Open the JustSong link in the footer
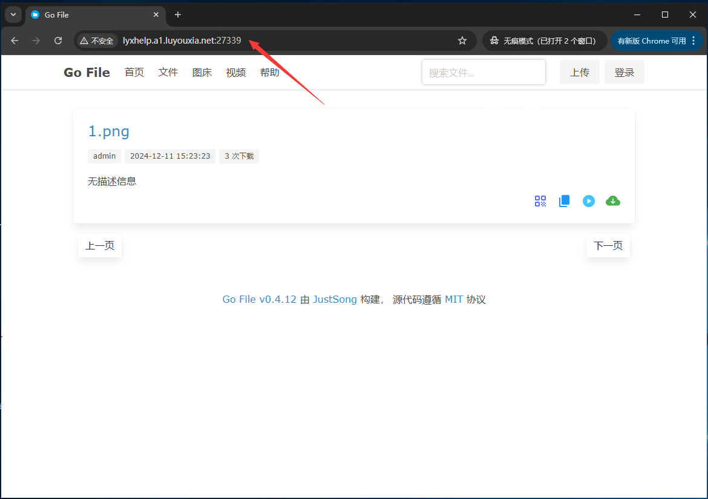Screen dimensions: 708x499 click(335, 299)
